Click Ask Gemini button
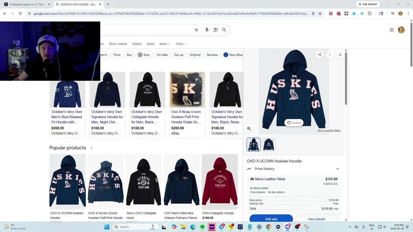This screenshot has width=413, height=232. (x=368, y=4)
